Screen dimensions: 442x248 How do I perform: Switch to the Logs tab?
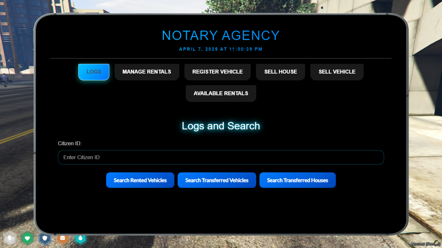[x=94, y=72]
